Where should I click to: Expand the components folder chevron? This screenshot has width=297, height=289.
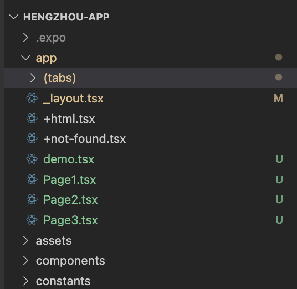(x=25, y=261)
